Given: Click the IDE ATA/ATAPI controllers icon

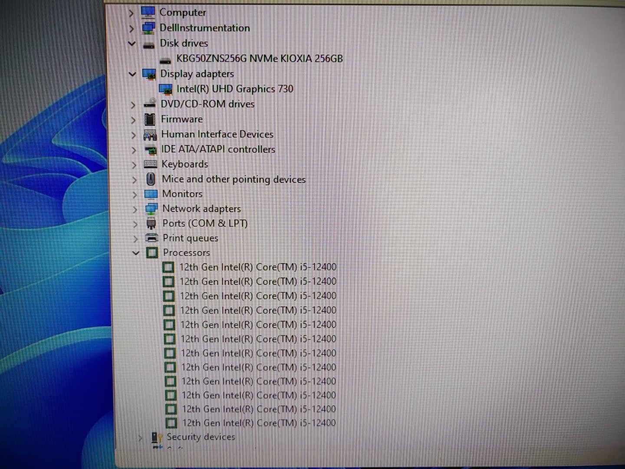Looking at the screenshot, I should [151, 150].
